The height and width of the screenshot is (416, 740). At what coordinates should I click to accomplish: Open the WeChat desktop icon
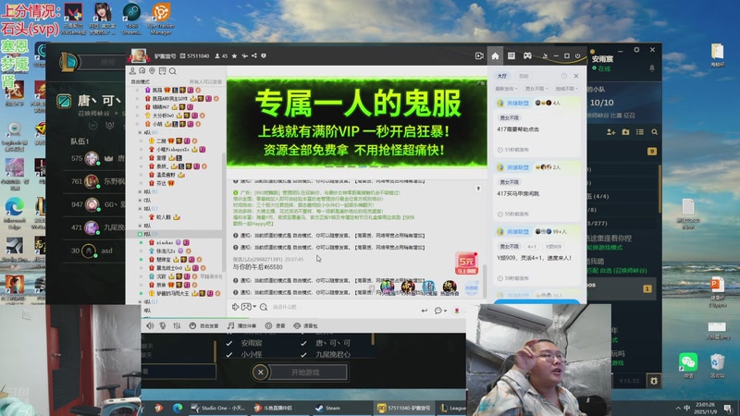(x=688, y=365)
